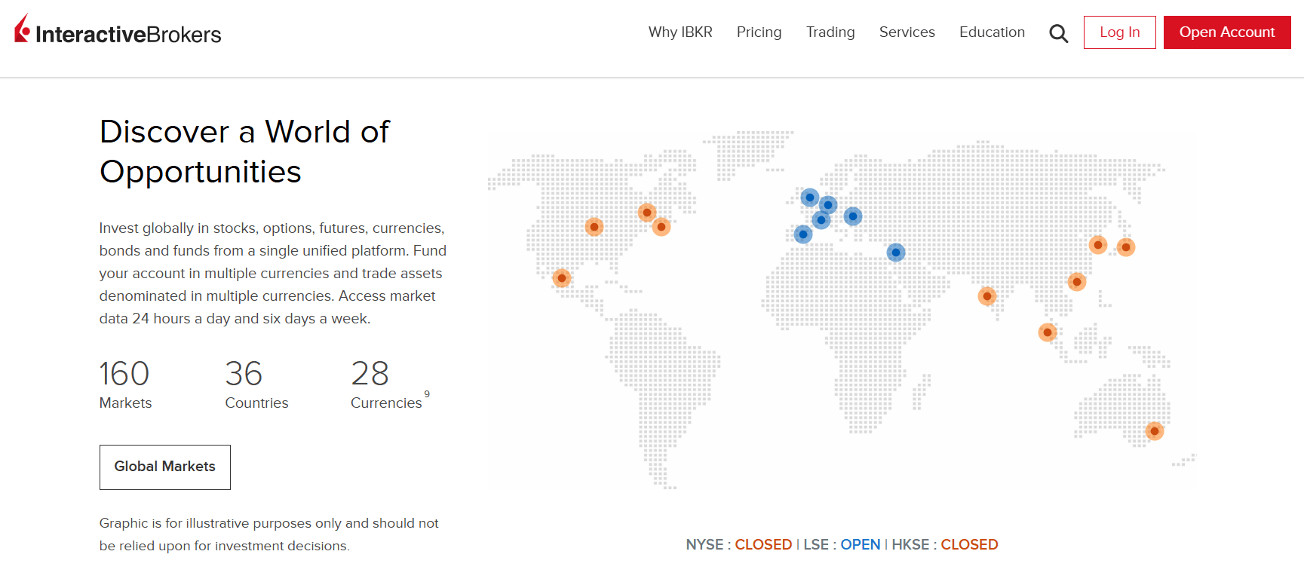Click the easternmost blue dot in central Europe
This screenshot has width=1304, height=588.
[853, 216]
